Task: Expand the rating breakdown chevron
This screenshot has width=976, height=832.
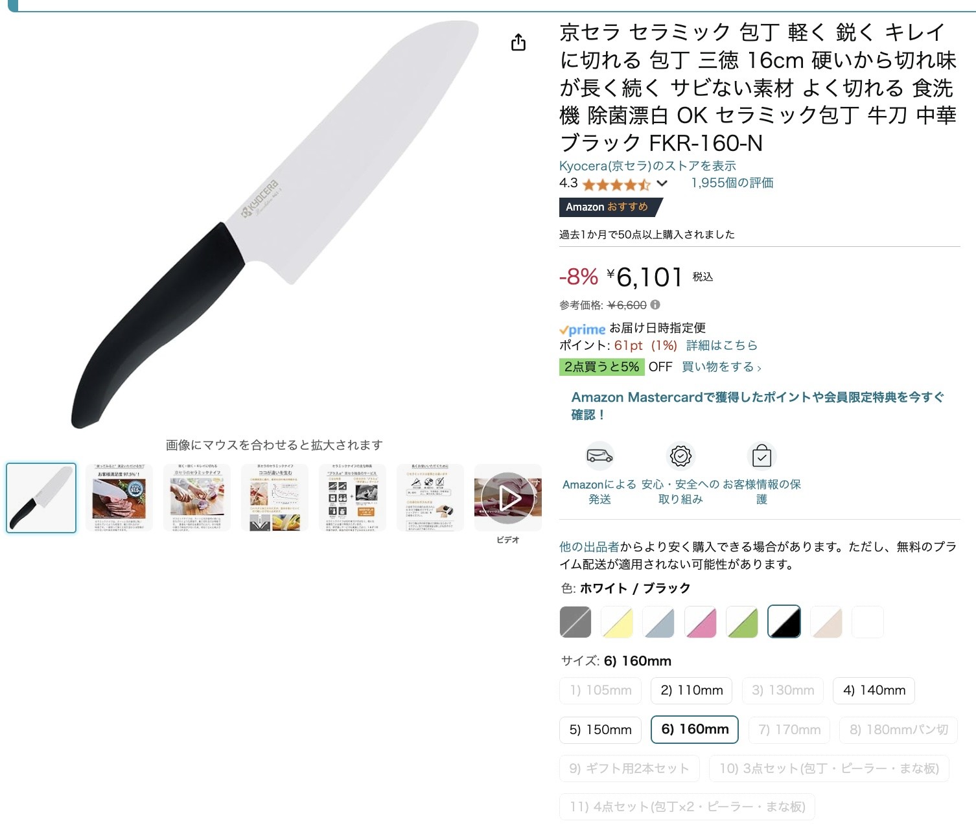Action: (x=662, y=183)
